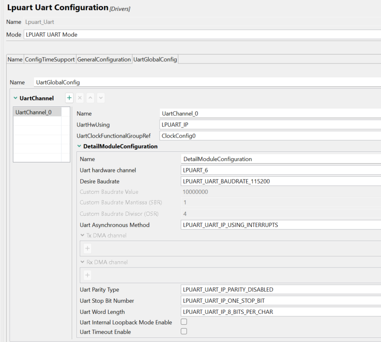Switch to the GeneralConfiguration tab

pyautogui.click(x=104, y=59)
